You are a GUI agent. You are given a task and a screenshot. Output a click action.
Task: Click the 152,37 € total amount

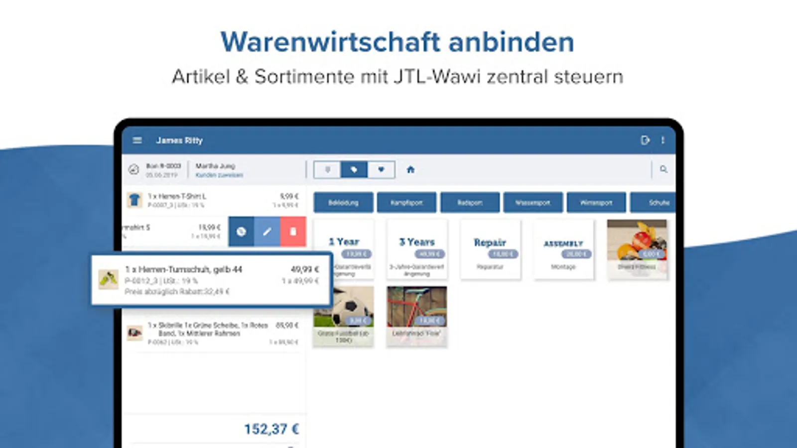(x=271, y=429)
